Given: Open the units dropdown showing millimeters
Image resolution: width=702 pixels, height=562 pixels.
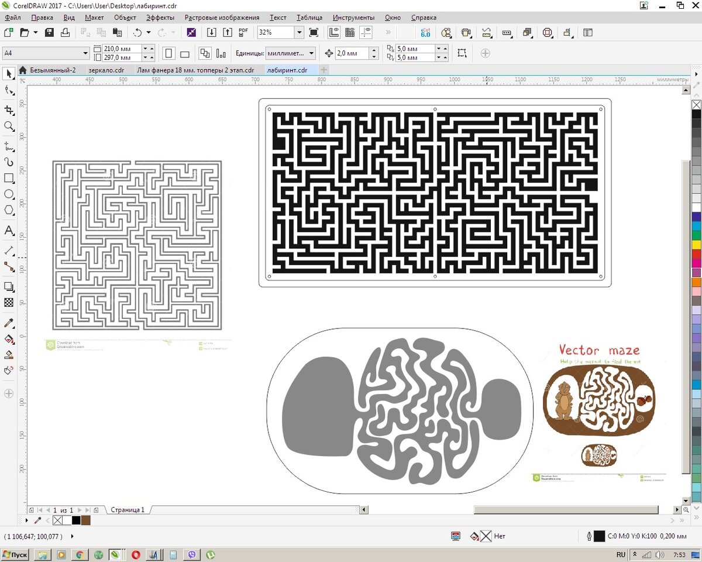Looking at the screenshot, I should (x=311, y=53).
